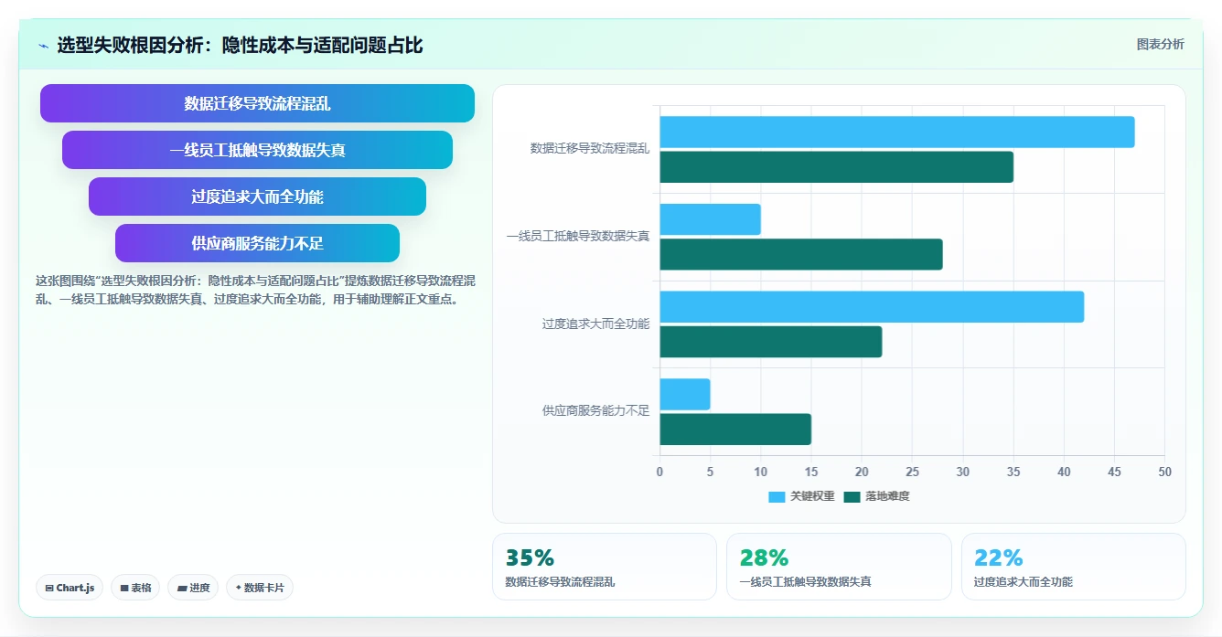Click the chart axis label 过度追求大而全功能
Screen dimensions: 1222x637
595,324
